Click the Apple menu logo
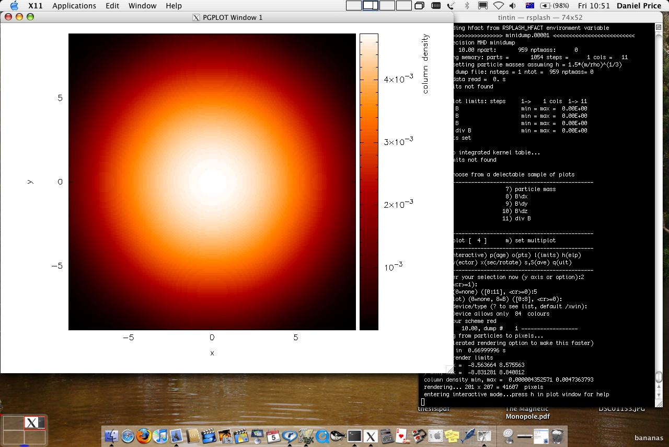The height and width of the screenshot is (447, 669). tap(14, 6)
